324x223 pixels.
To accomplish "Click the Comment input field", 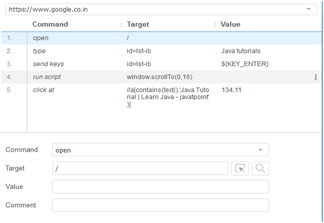I will tap(160, 205).
